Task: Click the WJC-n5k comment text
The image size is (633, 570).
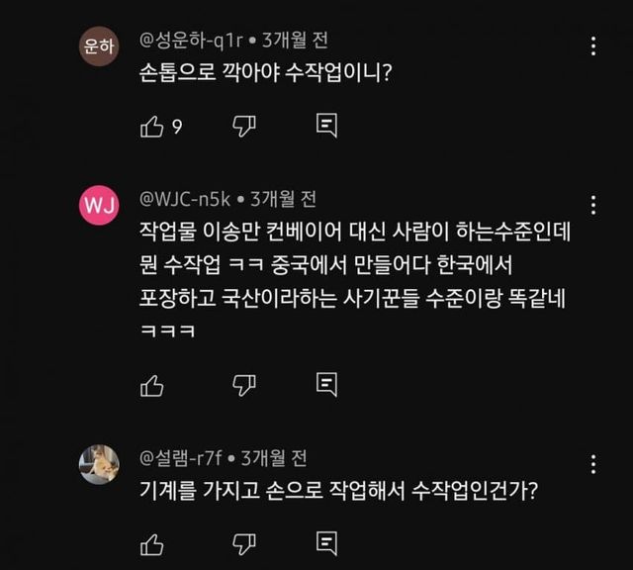Action: point(351,268)
